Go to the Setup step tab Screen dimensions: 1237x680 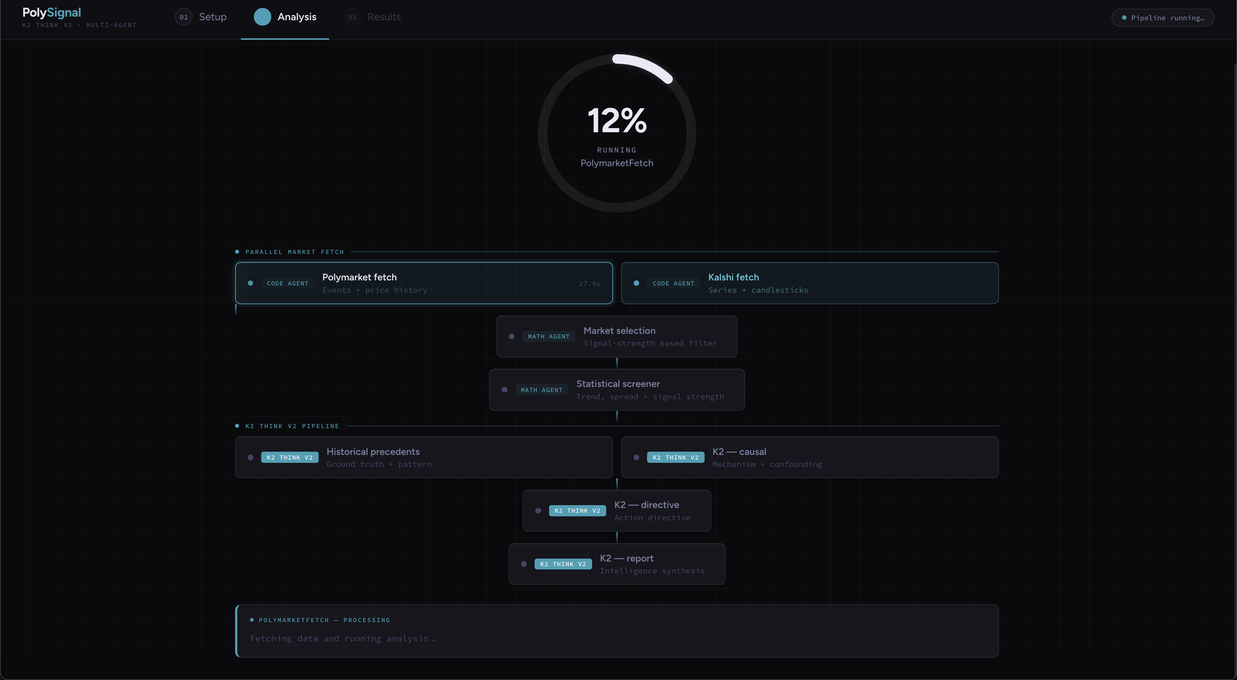point(212,17)
